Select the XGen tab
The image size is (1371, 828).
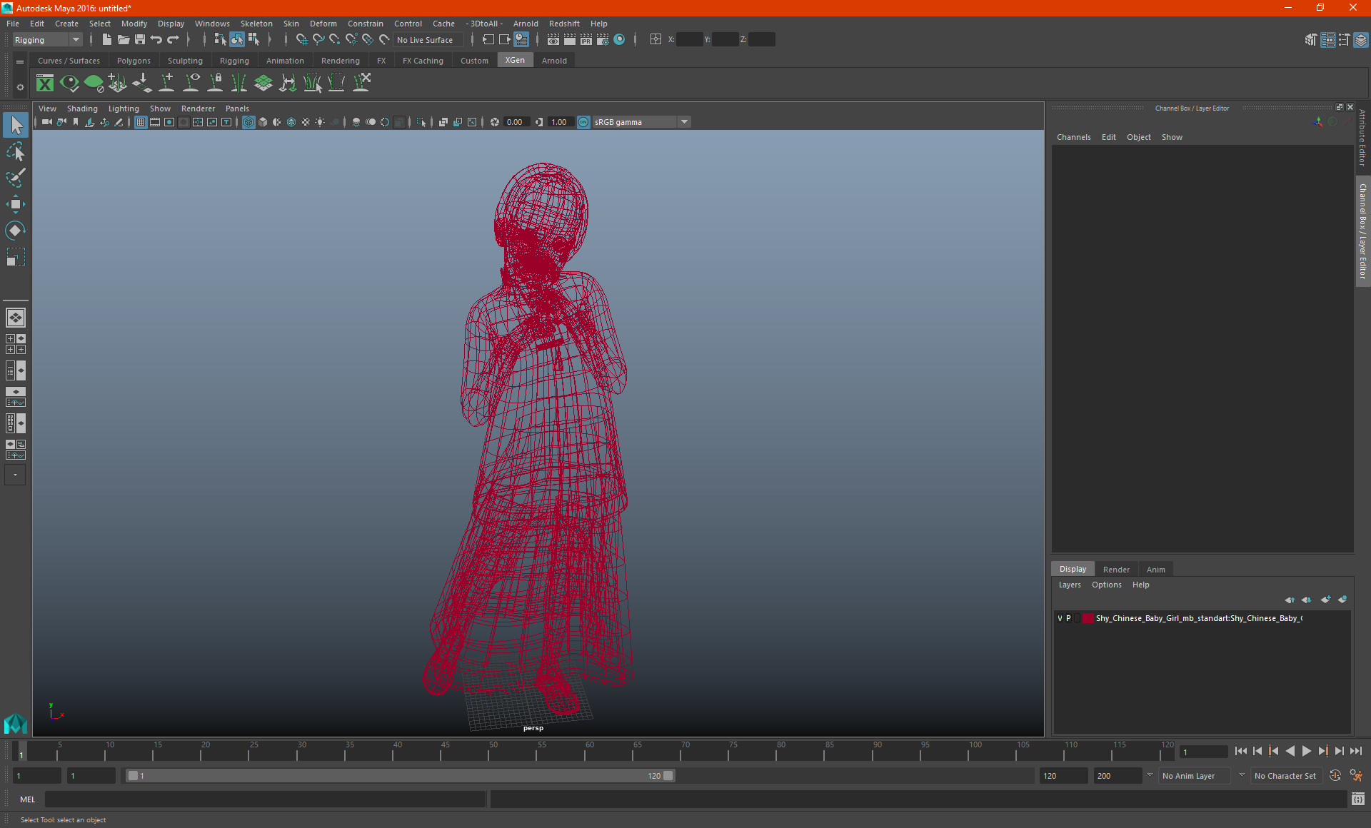513,61
